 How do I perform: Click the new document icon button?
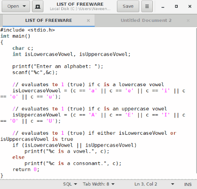(x=38, y=6)
